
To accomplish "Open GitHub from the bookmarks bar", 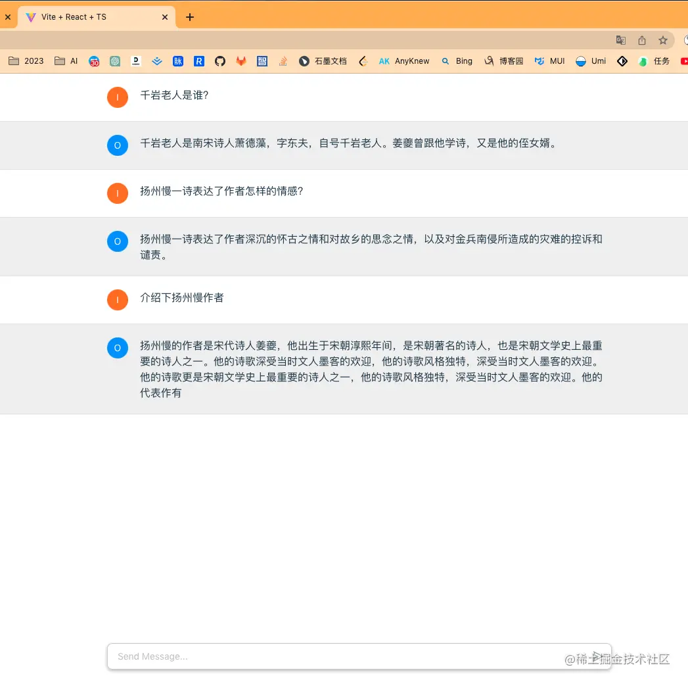I will 219,61.
